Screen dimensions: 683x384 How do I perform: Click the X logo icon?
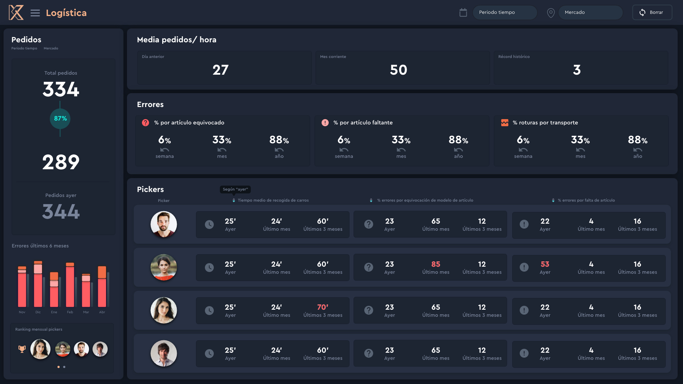point(16,13)
